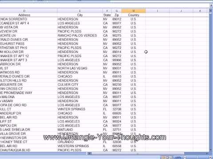
Task: Select the HOLLOW DR address cell
Action: (x=28, y=52)
